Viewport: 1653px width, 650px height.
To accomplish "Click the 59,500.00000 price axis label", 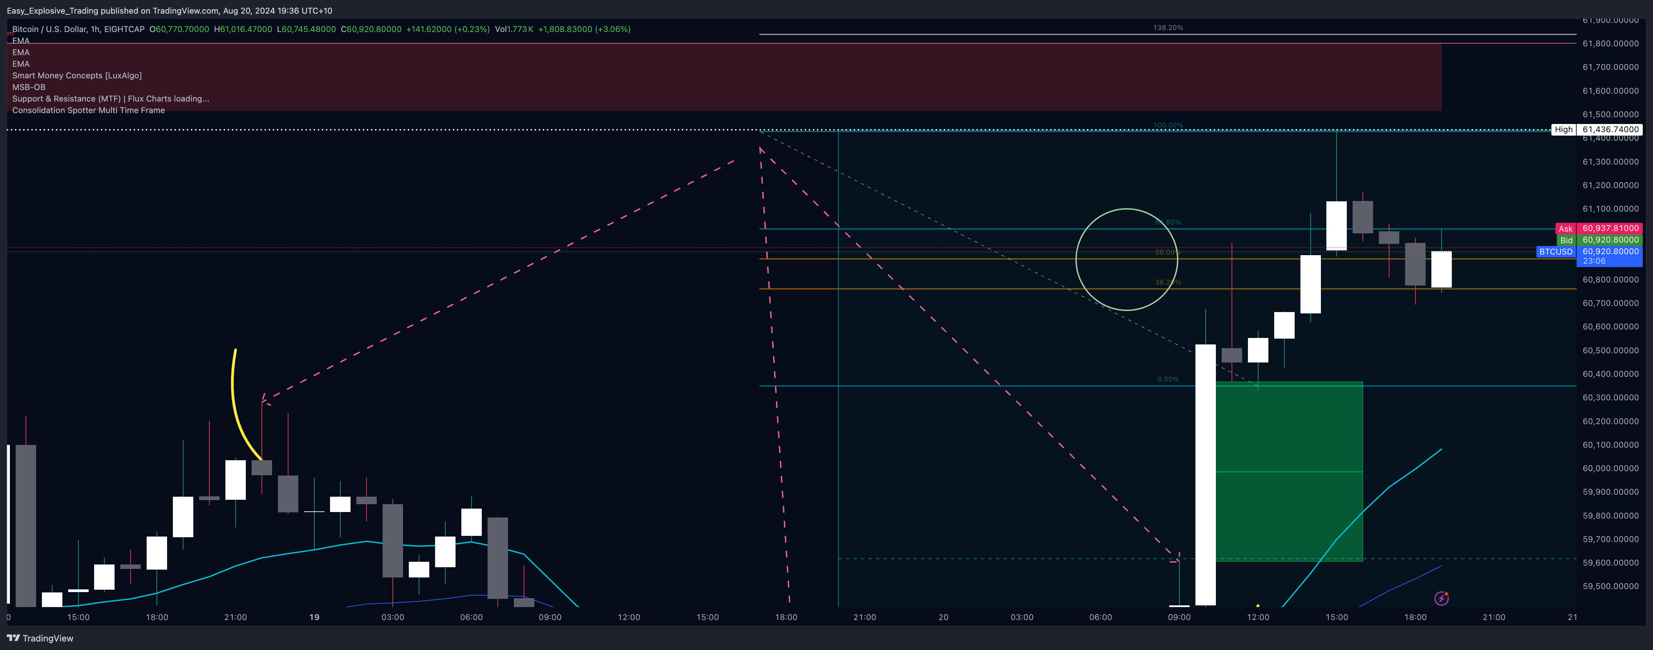I will point(1610,587).
